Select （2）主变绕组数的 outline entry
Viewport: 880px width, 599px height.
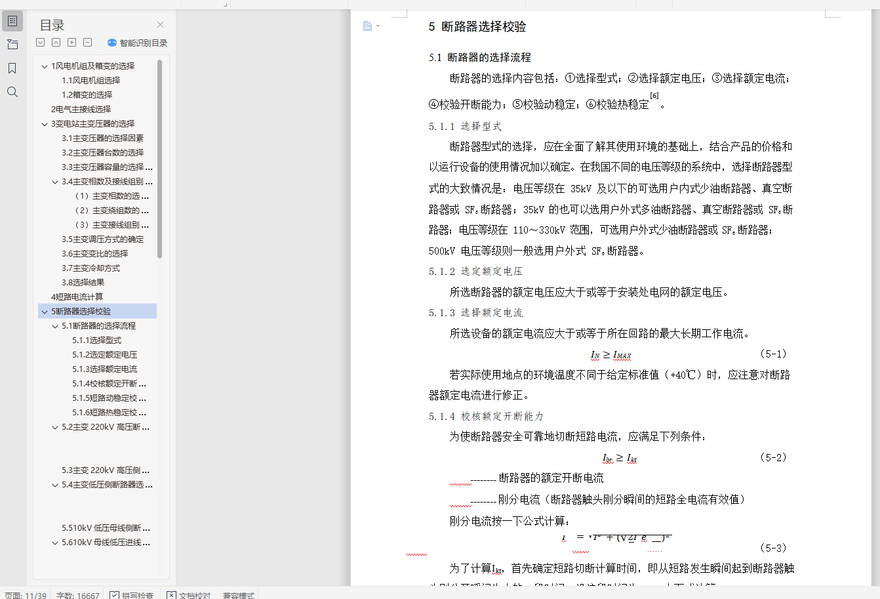(x=111, y=210)
